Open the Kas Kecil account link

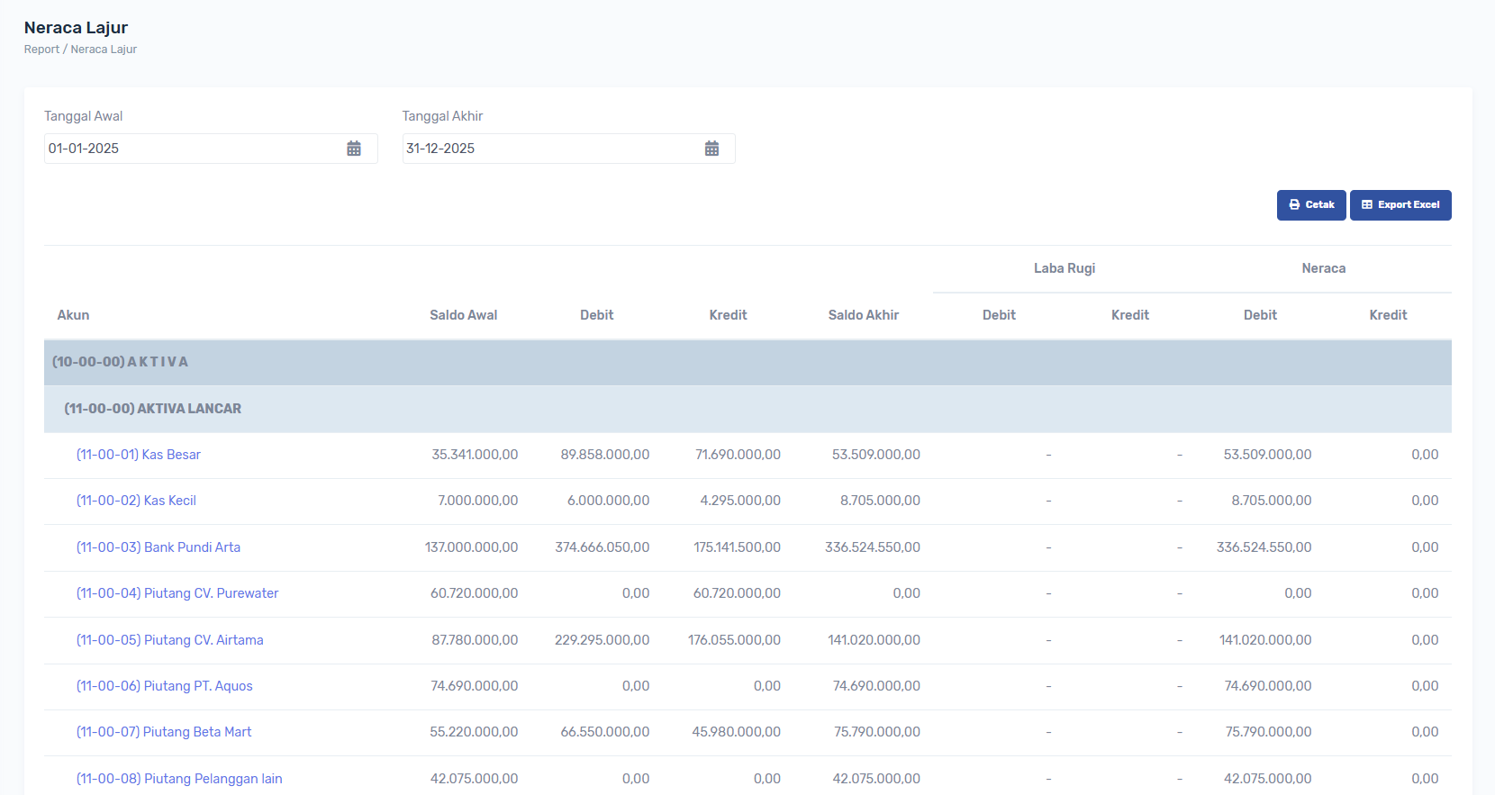pos(136,501)
